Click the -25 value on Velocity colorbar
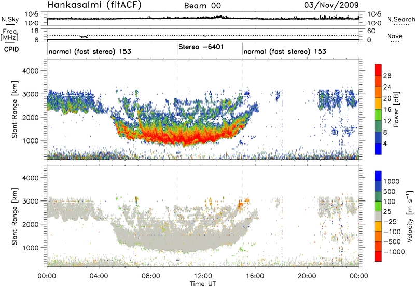This screenshot has width=415, height=287. point(390,222)
